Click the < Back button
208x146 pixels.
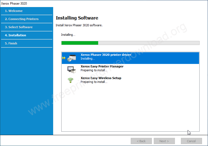pyautogui.click(x=141, y=141)
